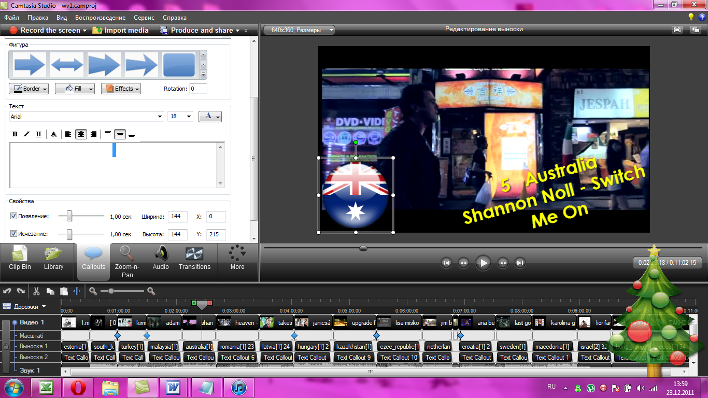Screen dimensions: 708x398
Task: Toggle the Появление fade-in checkbox
Action: 14,216
